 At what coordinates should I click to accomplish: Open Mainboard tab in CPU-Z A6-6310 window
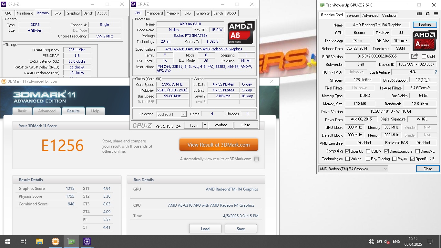tap(155, 13)
